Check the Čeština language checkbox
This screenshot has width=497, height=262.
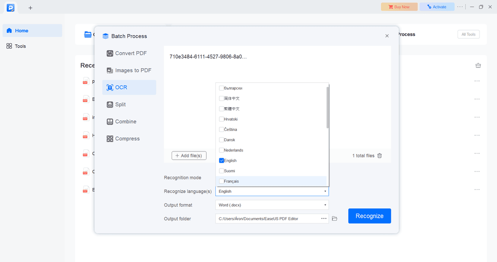221,129
